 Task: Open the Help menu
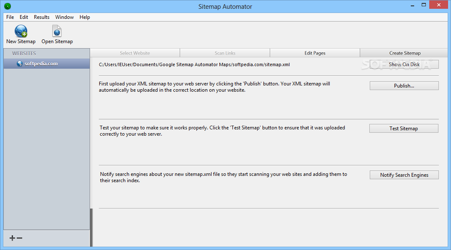[x=85, y=17]
